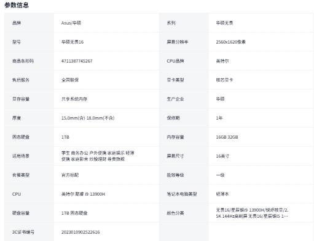314x241 pixels.
Task: Select the 商品条形码 label
Action: click(23, 61)
